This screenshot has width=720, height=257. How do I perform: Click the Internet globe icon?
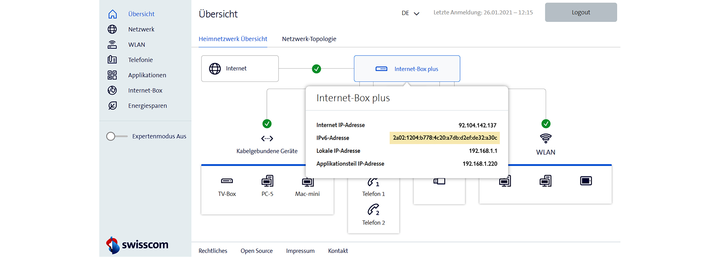215,69
